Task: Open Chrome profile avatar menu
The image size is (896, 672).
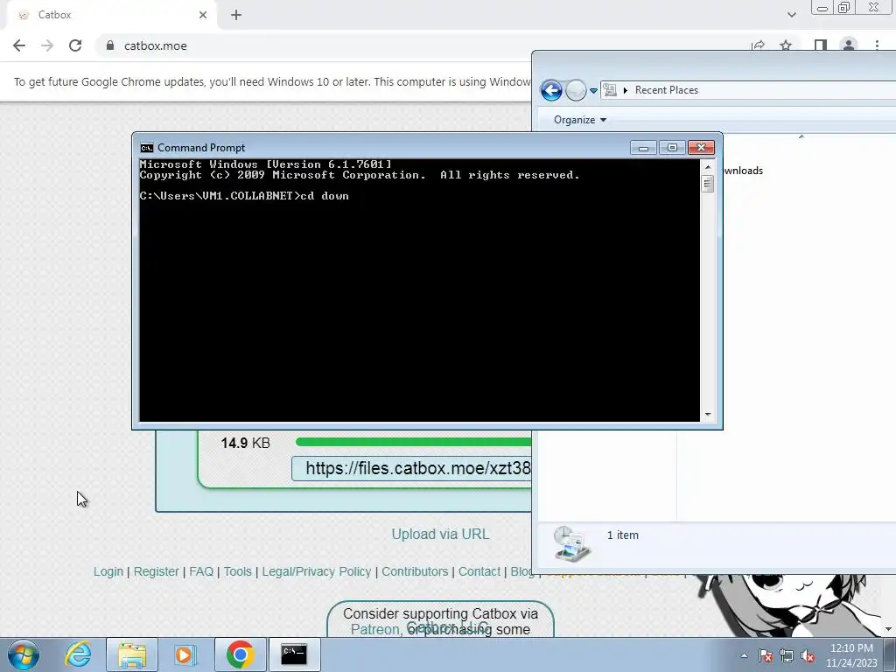Action: coord(849,45)
